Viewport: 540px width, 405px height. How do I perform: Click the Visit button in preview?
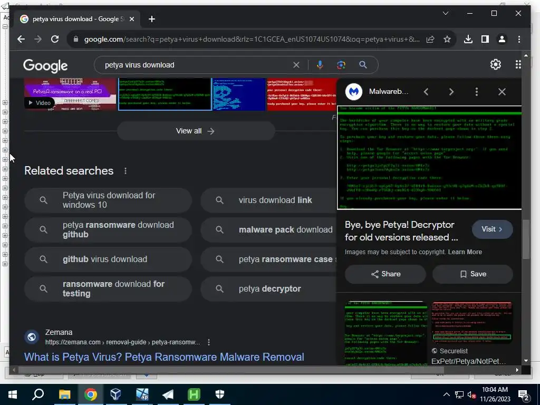tap(492, 229)
